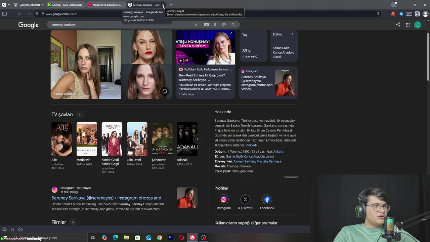
Task: Click Geri bildirim feedback link
Action: [291, 177]
